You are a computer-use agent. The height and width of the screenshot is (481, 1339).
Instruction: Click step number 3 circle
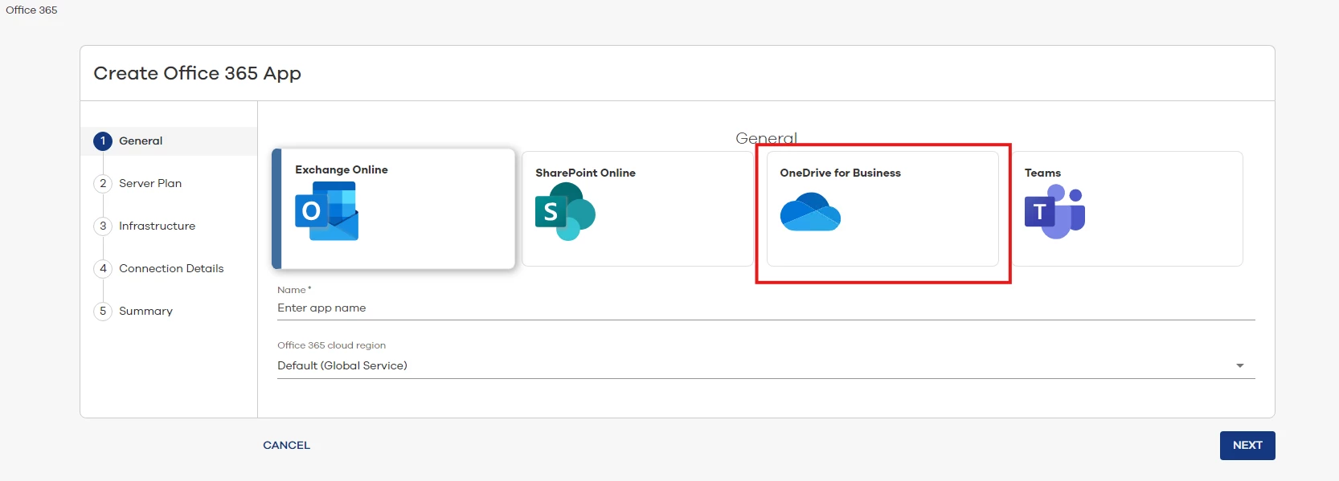coord(103,226)
